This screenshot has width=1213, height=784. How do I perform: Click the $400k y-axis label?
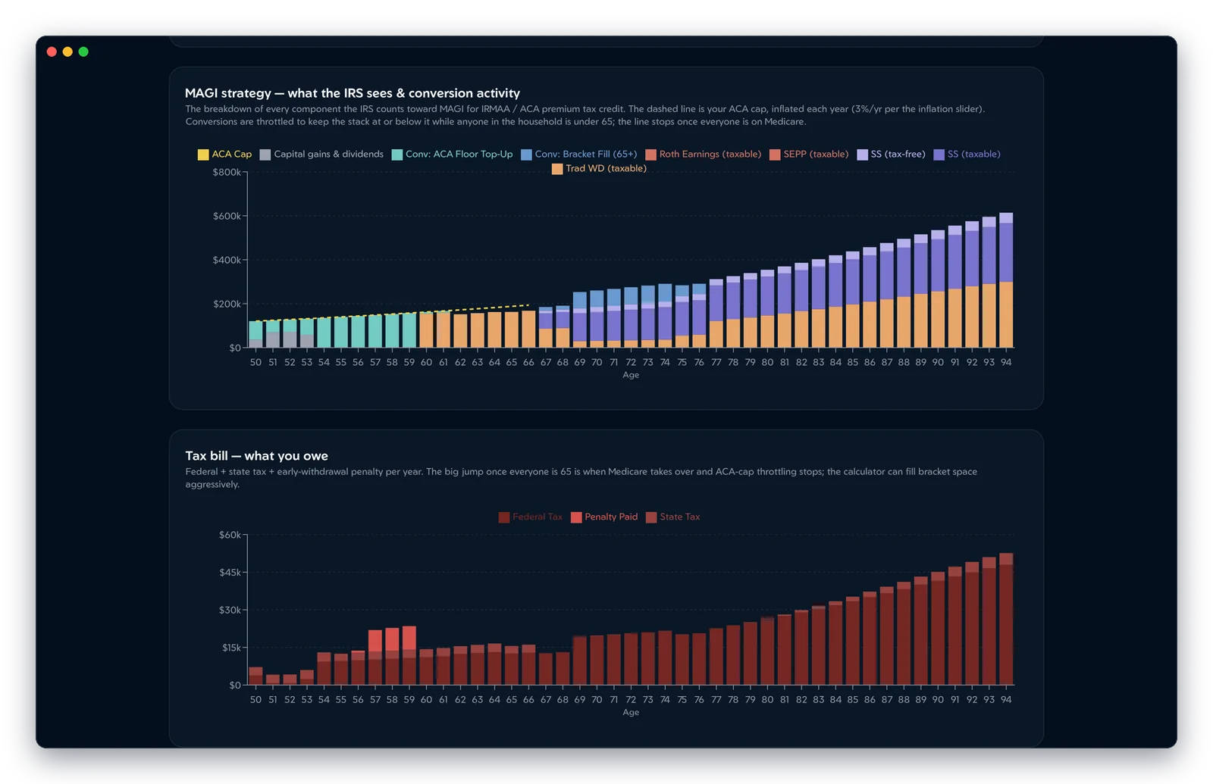click(227, 261)
